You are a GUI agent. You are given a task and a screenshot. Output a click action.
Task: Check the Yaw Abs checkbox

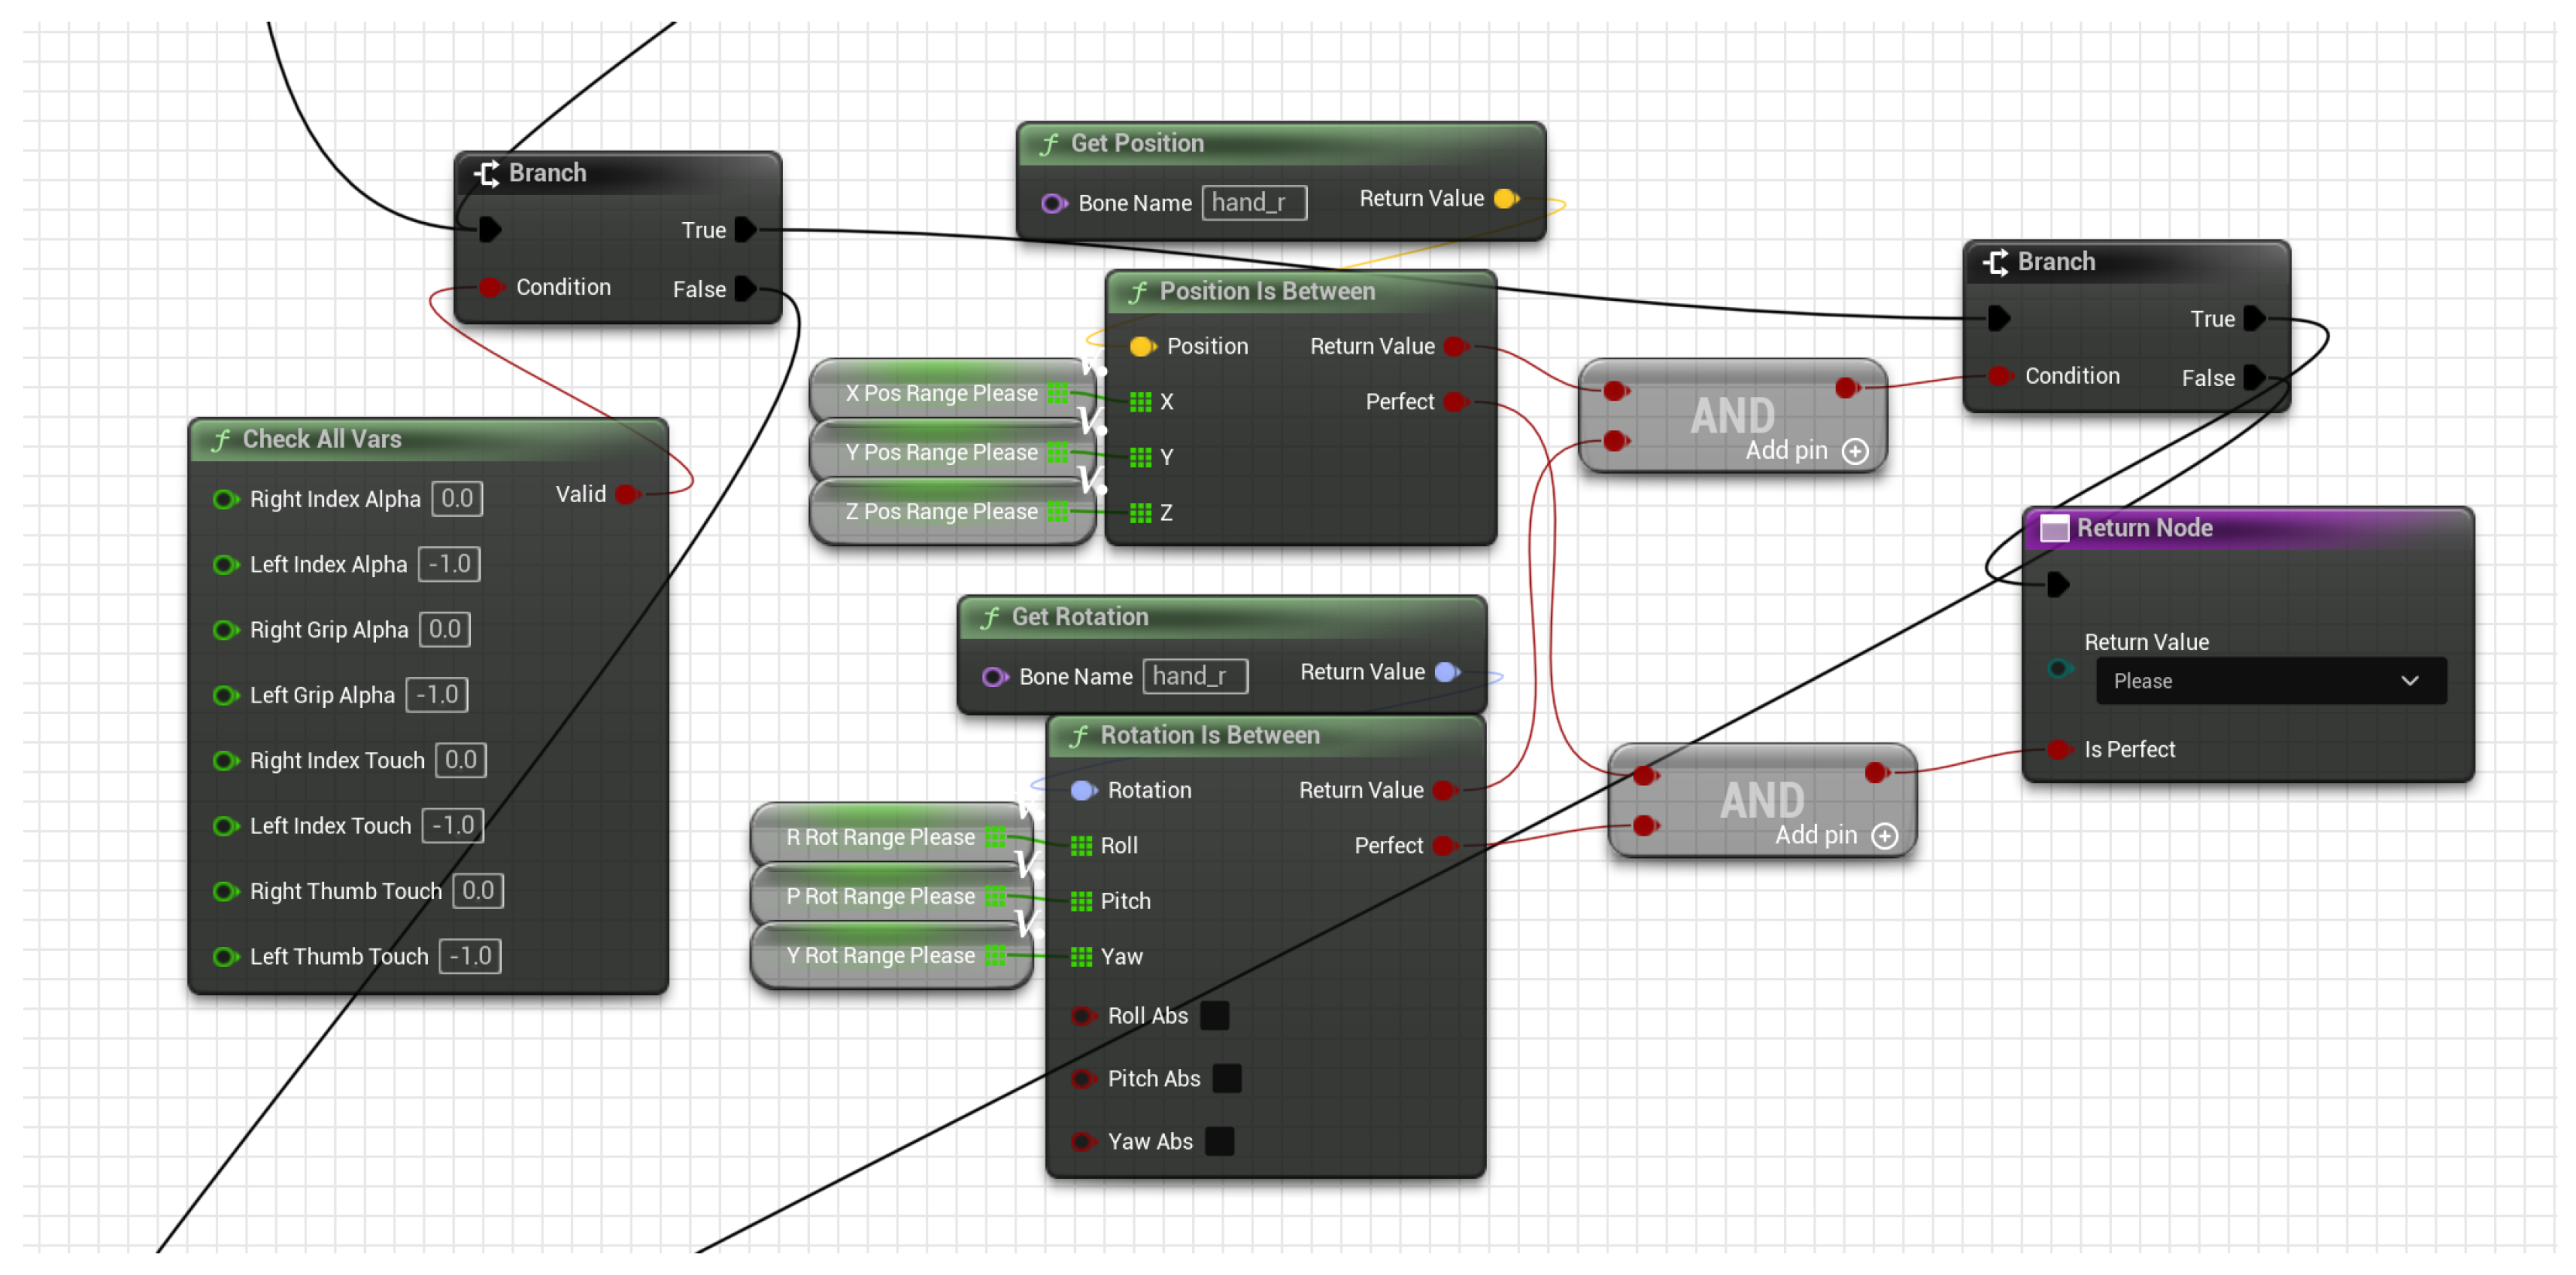tap(1219, 1142)
